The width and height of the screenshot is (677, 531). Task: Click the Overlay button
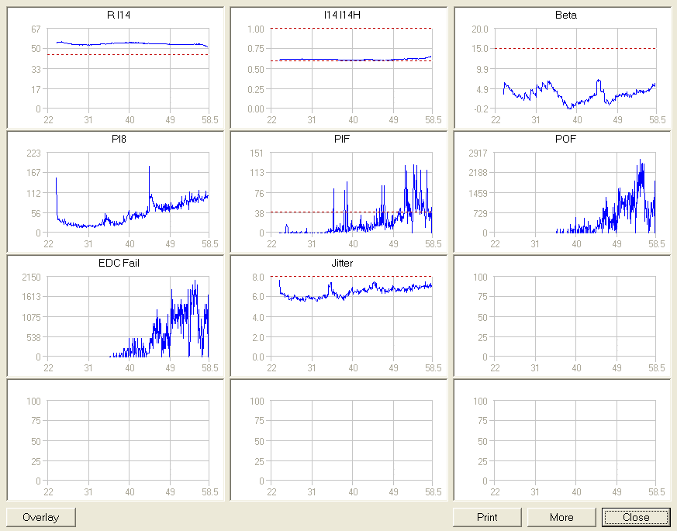[x=40, y=517]
